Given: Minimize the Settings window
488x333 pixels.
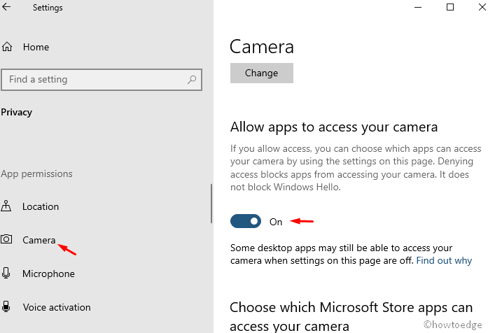Looking at the screenshot, I should point(418,7).
